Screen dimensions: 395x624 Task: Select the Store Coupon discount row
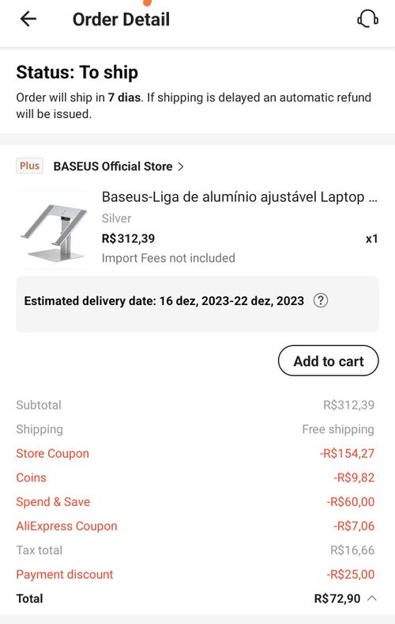(x=195, y=453)
